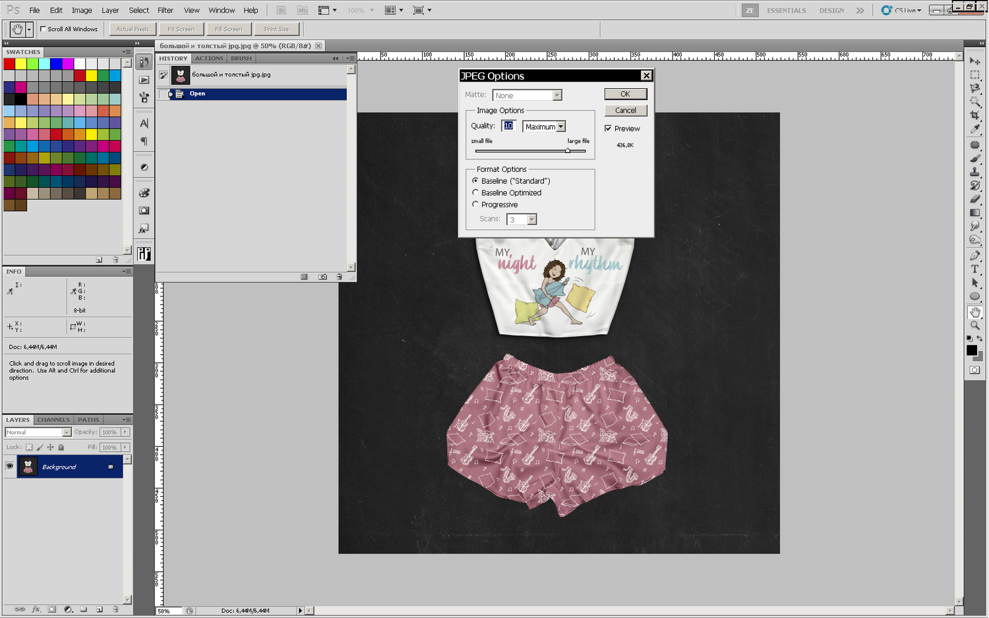Click Cancel in JPEG Options dialog
Image resolution: width=989 pixels, height=618 pixels.
pos(625,111)
